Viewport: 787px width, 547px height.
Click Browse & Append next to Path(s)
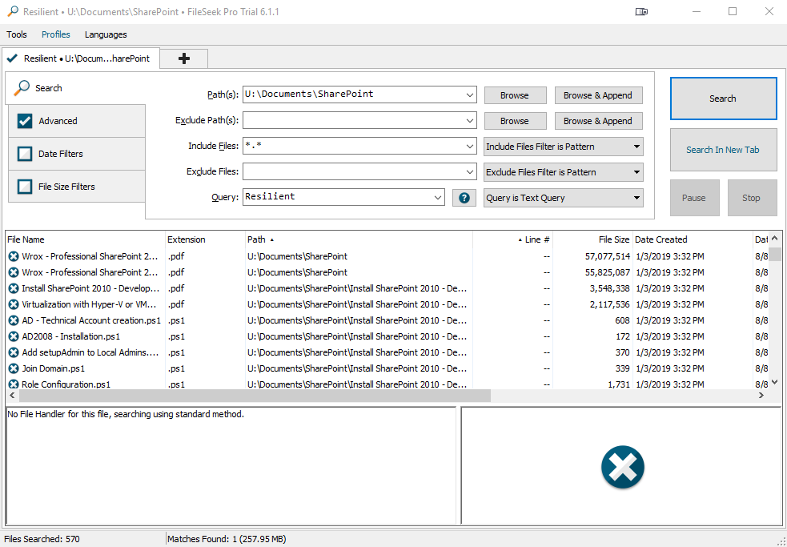(x=598, y=95)
